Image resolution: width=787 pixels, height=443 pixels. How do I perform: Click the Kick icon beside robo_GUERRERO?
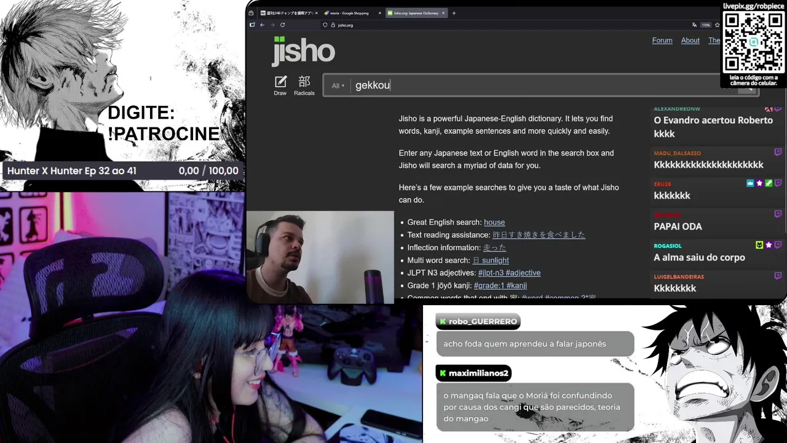pyautogui.click(x=443, y=321)
